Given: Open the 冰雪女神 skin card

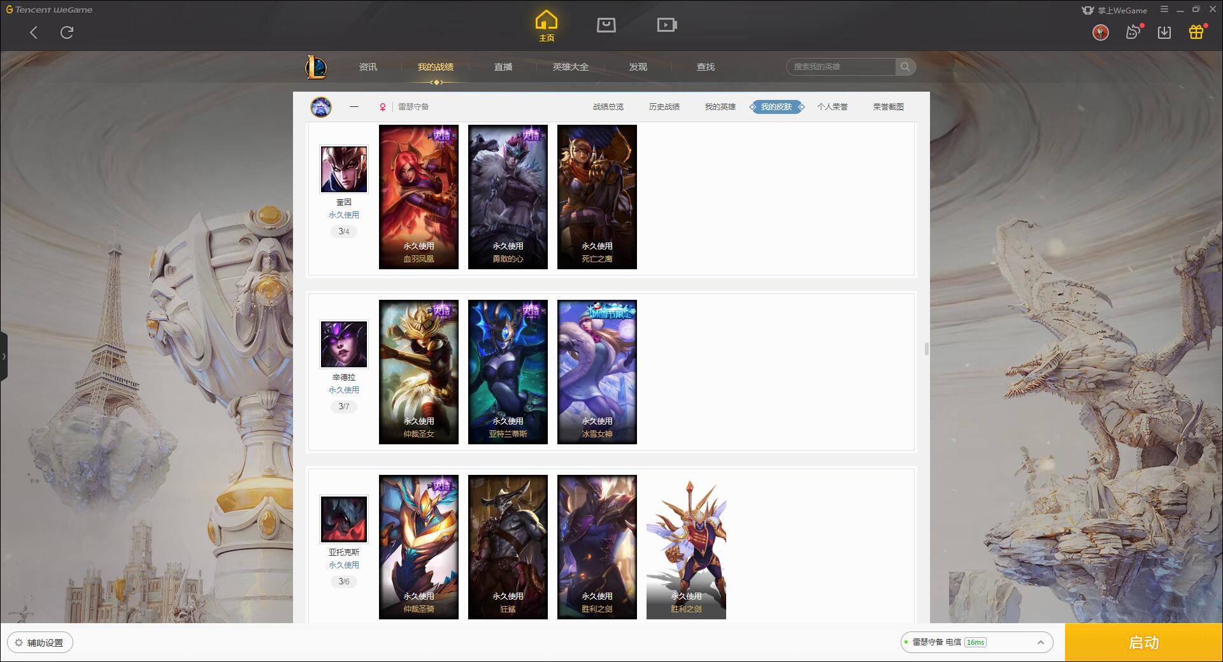Looking at the screenshot, I should pos(597,372).
